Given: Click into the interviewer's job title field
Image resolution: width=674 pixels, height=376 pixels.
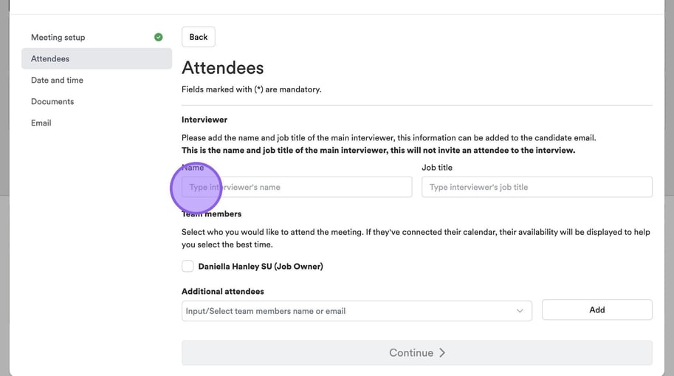Looking at the screenshot, I should pos(537,187).
